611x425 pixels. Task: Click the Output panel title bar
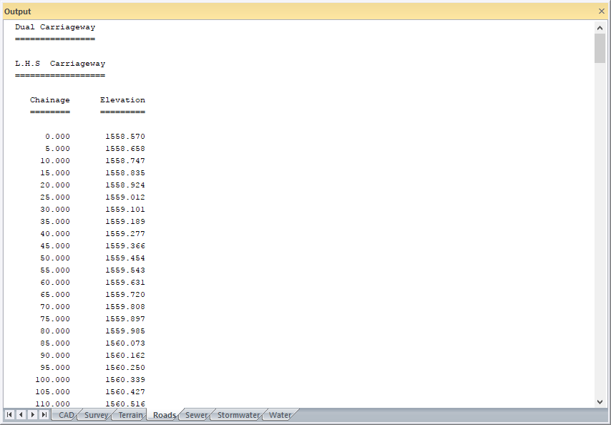click(286, 11)
